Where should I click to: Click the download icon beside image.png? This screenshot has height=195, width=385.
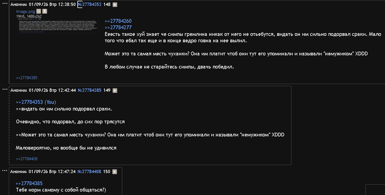pyautogui.click(x=45, y=11)
